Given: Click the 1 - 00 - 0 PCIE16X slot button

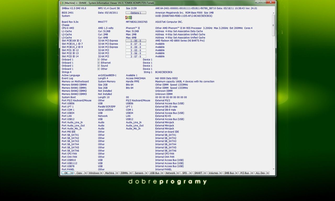Looking at the screenshot, I should tap(136, 41).
